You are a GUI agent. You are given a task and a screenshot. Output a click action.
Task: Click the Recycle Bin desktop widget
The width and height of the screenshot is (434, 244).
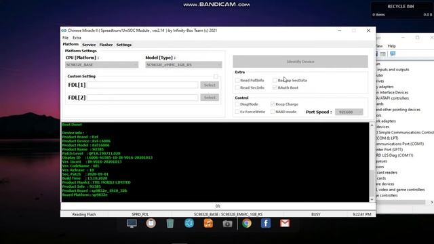pos(402,10)
